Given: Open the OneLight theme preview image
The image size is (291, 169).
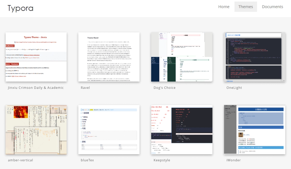Looking at the screenshot, I should [x=254, y=57].
